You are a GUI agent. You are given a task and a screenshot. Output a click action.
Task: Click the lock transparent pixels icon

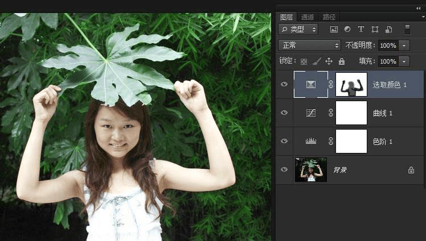pos(304,61)
